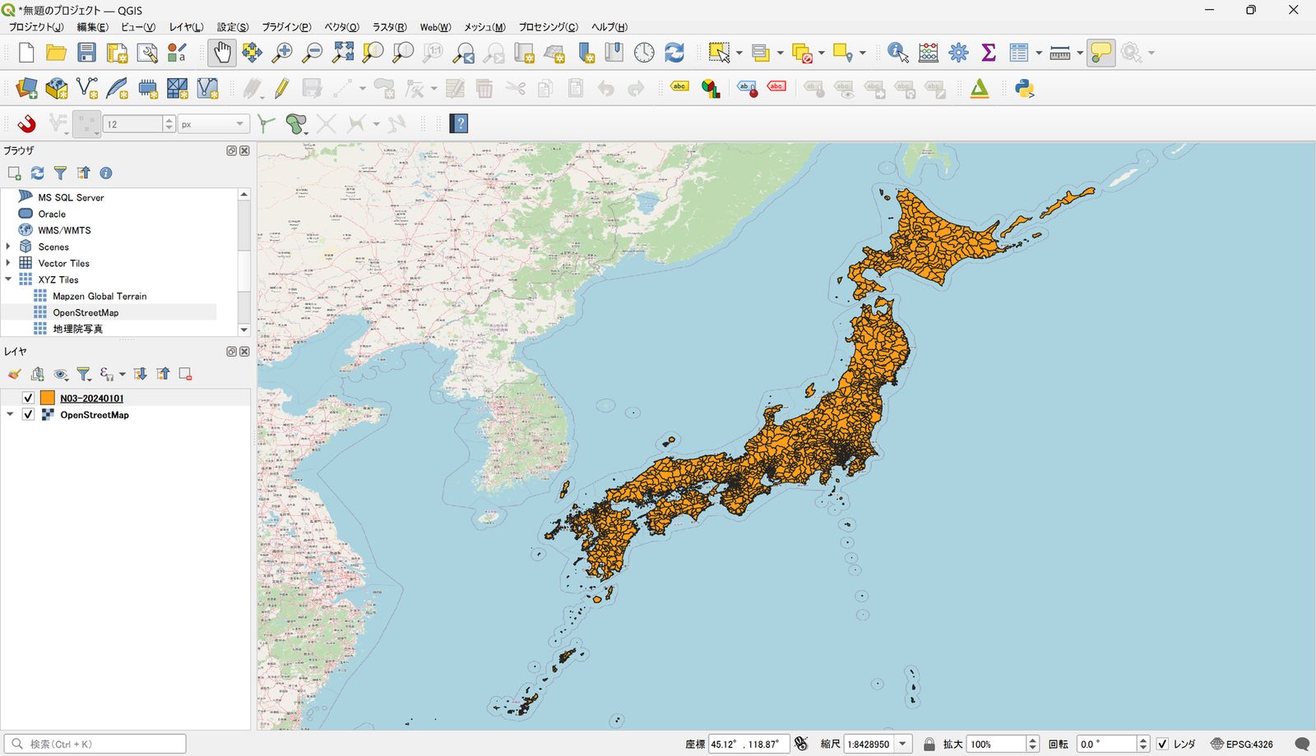Open the Python console icon

coord(1024,88)
